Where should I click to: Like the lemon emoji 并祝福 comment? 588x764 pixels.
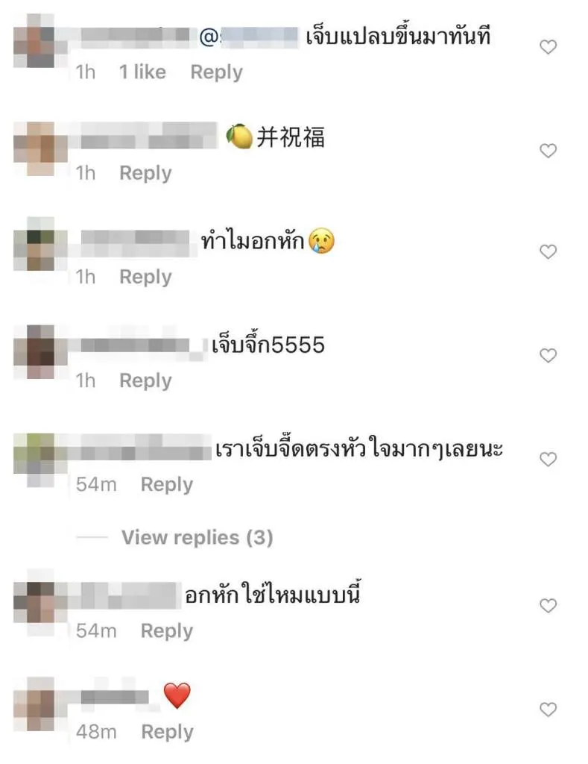point(548,151)
